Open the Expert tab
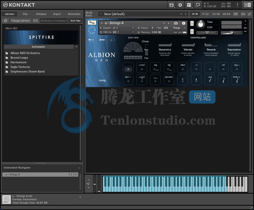254x210 pixels. (57, 14)
